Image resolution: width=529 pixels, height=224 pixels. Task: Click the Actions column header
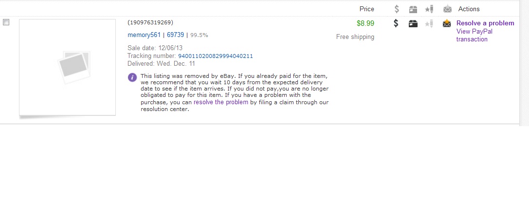point(469,9)
